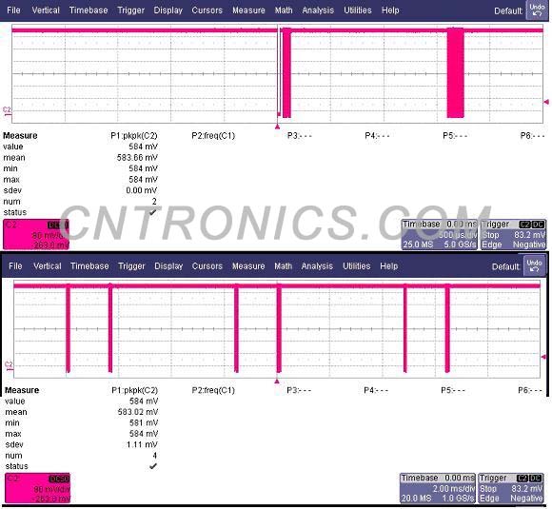Select the P2:freq(C1) measurement in bottom window
The image size is (552, 509).
tap(213, 390)
